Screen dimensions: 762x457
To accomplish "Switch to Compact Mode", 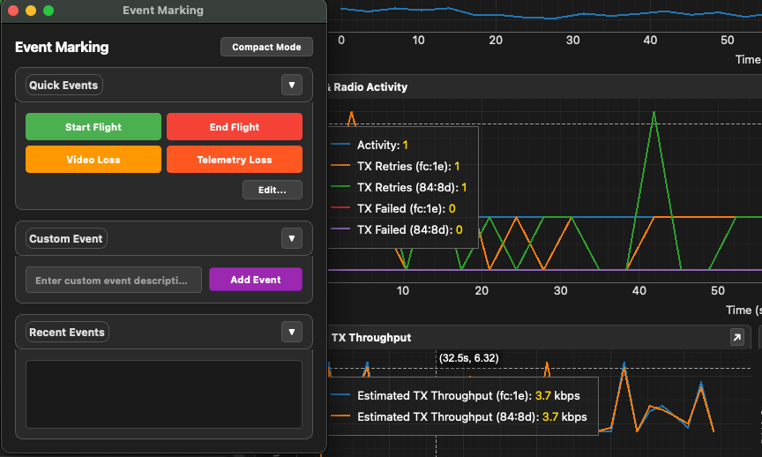I will pyautogui.click(x=266, y=47).
